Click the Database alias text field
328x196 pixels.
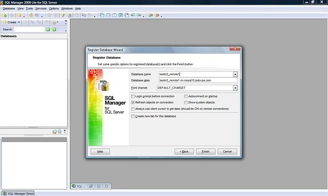pyautogui.click(x=198, y=80)
